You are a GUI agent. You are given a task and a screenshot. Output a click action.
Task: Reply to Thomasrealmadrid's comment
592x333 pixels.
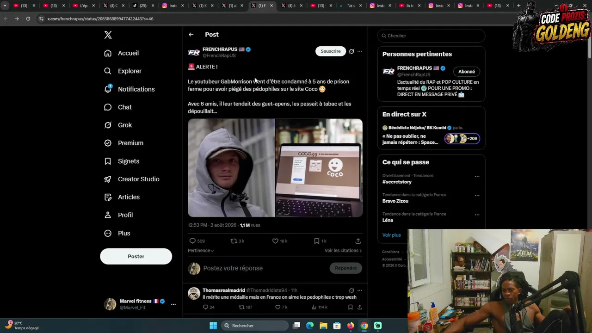(x=206, y=307)
